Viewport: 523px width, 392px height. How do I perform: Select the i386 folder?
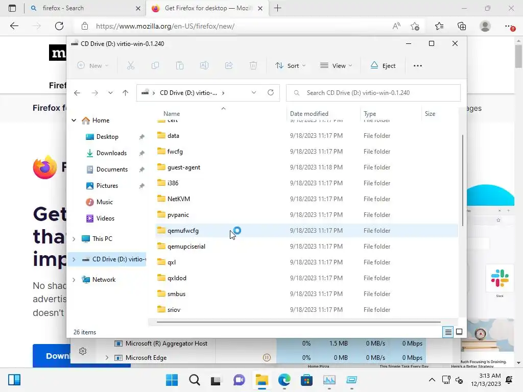tap(173, 183)
